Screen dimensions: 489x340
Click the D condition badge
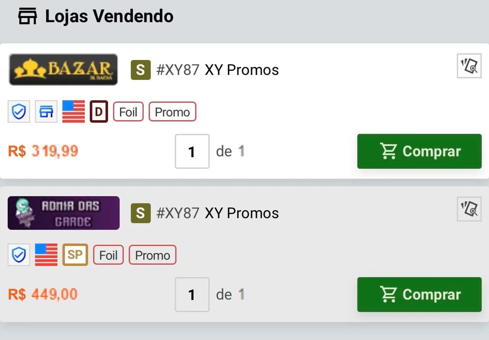click(x=99, y=112)
